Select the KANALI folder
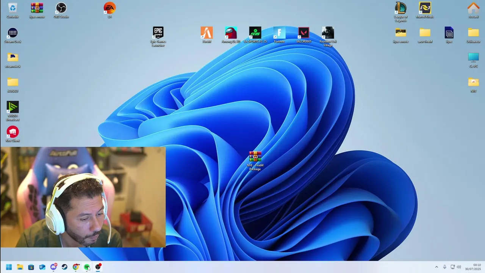Viewport: 485px width, 273px height. coord(13,85)
